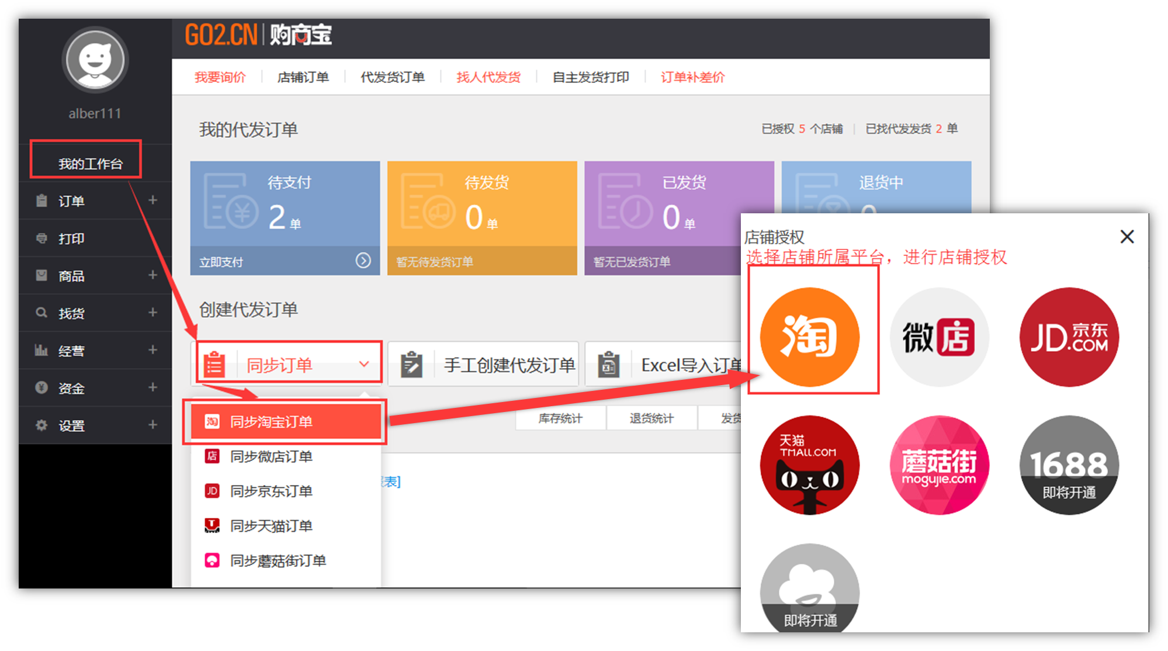Click the mogujie icon beside 同步蘑菇街订单
This screenshot has width=1168, height=651.
[x=212, y=561]
